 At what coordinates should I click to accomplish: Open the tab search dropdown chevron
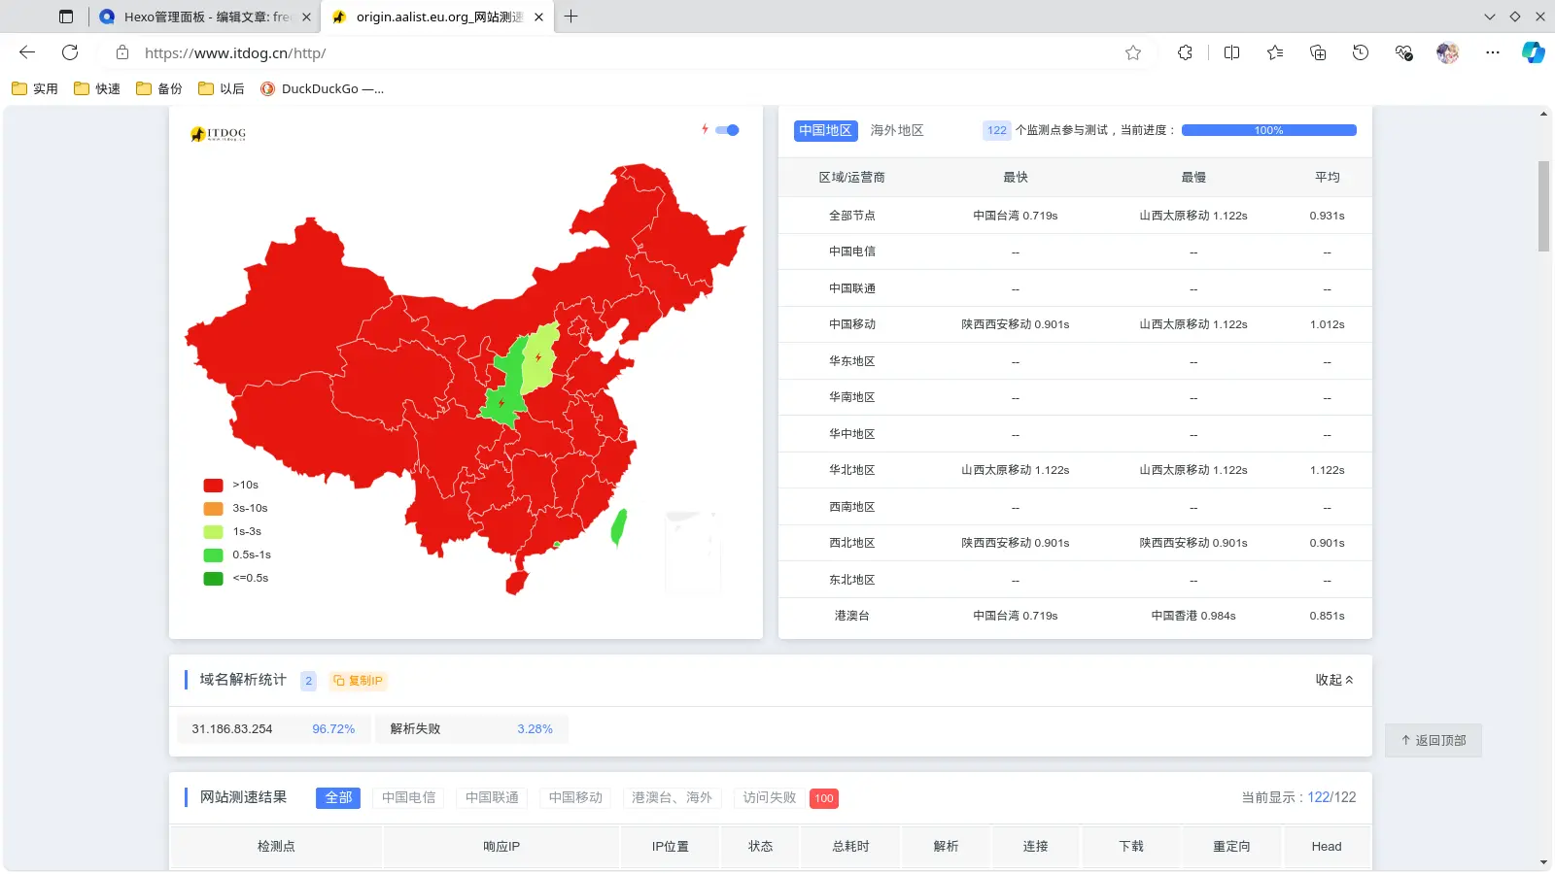(1489, 17)
